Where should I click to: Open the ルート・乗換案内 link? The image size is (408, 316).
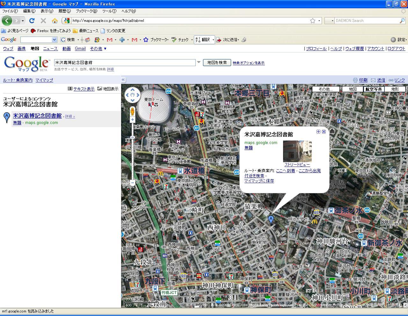(x=18, y=80)
